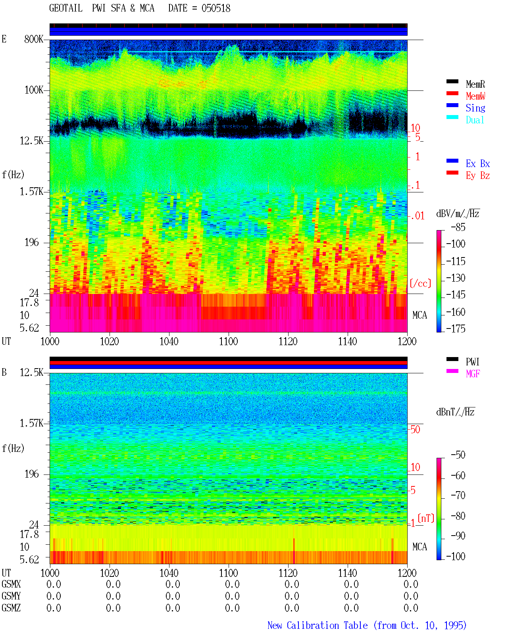
Task: Select the "100K" frequency axis label
Action: [34, 90]
